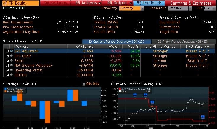The width and height of the screenshot is (217, 129).
Task: Click the EBITDA measure name
Action: 20,75
